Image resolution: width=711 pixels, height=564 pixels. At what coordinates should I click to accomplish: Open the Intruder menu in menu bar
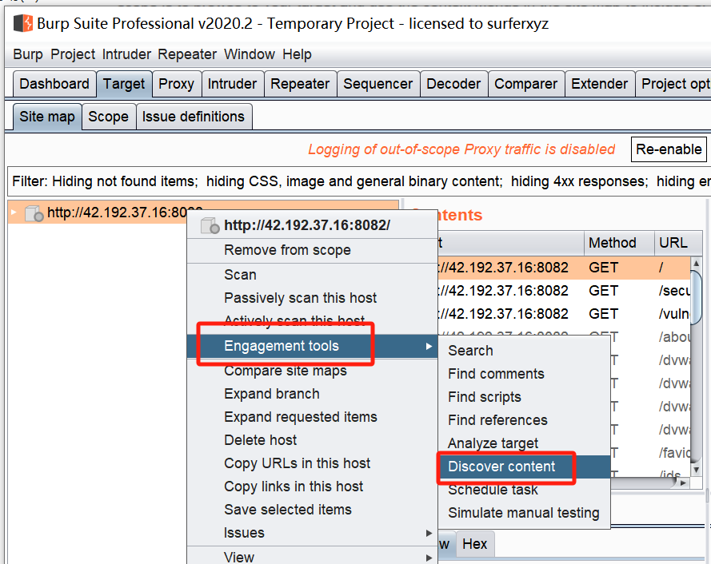126,54
